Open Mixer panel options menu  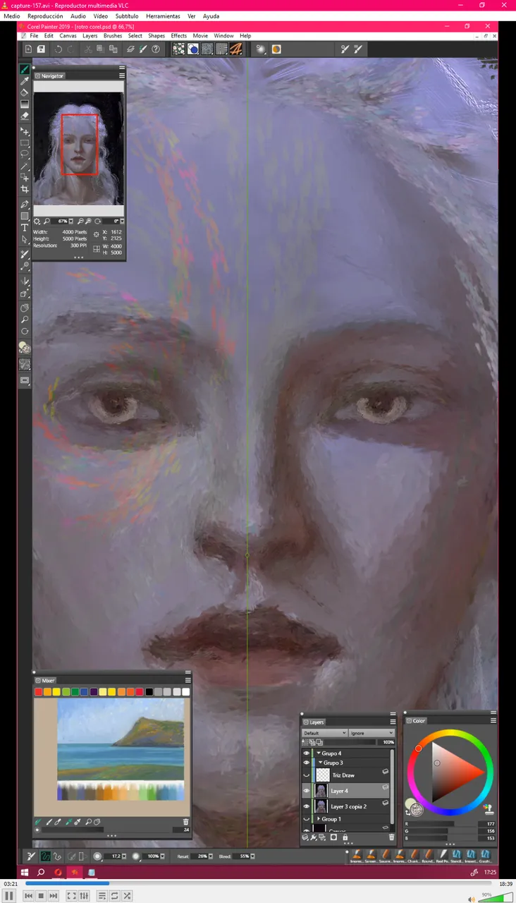pos(188,680)
